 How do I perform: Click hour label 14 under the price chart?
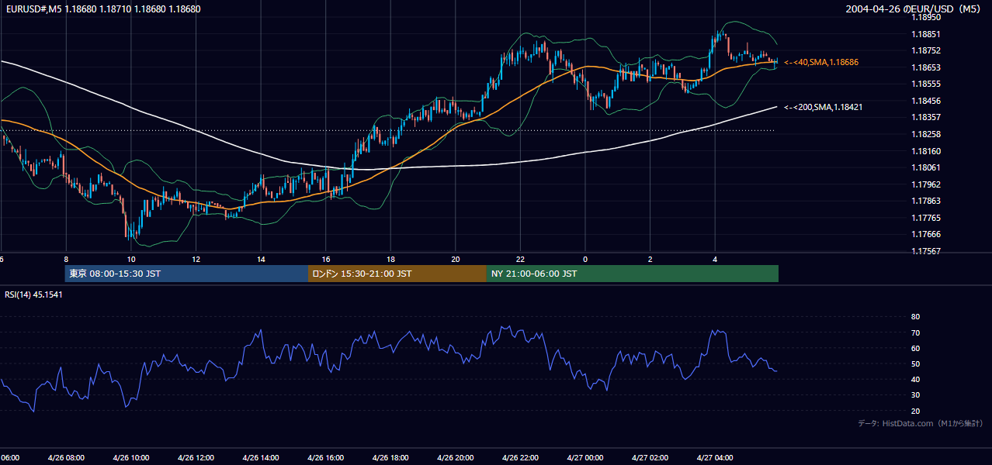[x=261, y=259]
